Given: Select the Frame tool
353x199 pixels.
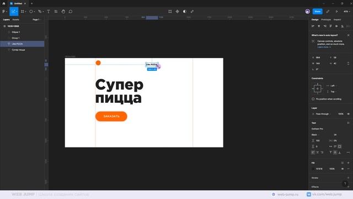Looking at the screenshot, I should point(23,11).
